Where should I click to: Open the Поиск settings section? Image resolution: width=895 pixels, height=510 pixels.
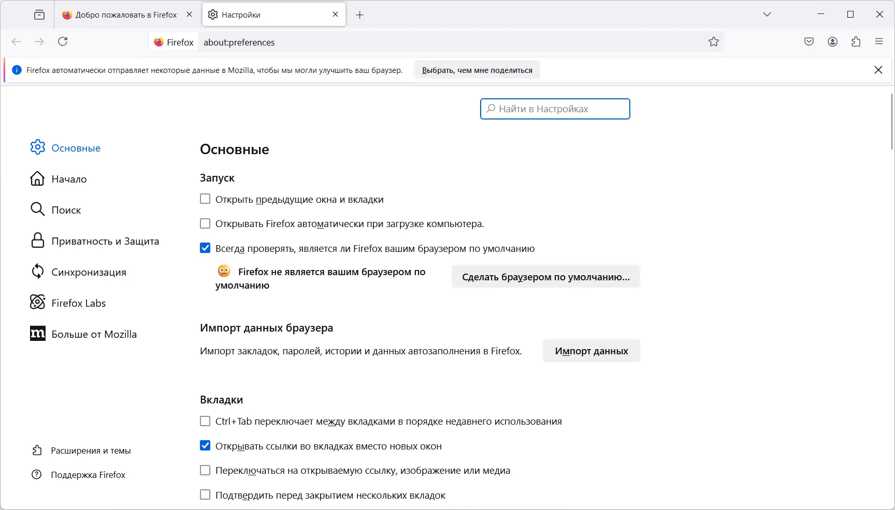click(x=66, y=209)
